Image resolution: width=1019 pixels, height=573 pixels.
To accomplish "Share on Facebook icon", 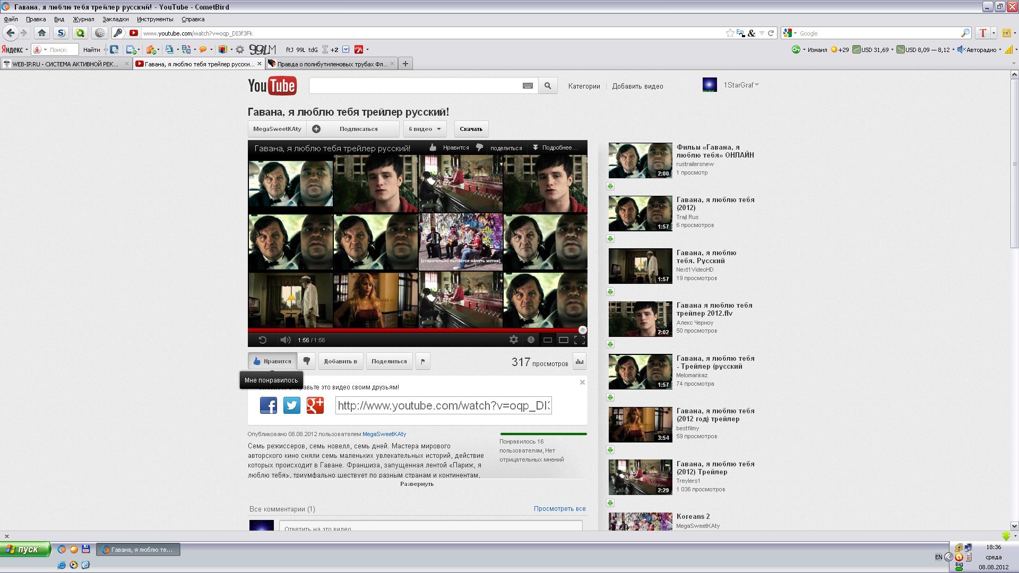I will click(269, 405).
